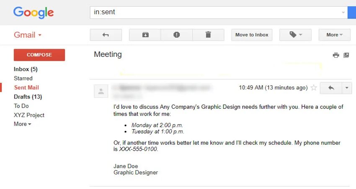Archive the Meeting email
The height and width of the screenshot is (189, 356).
(x=145, y=35)
